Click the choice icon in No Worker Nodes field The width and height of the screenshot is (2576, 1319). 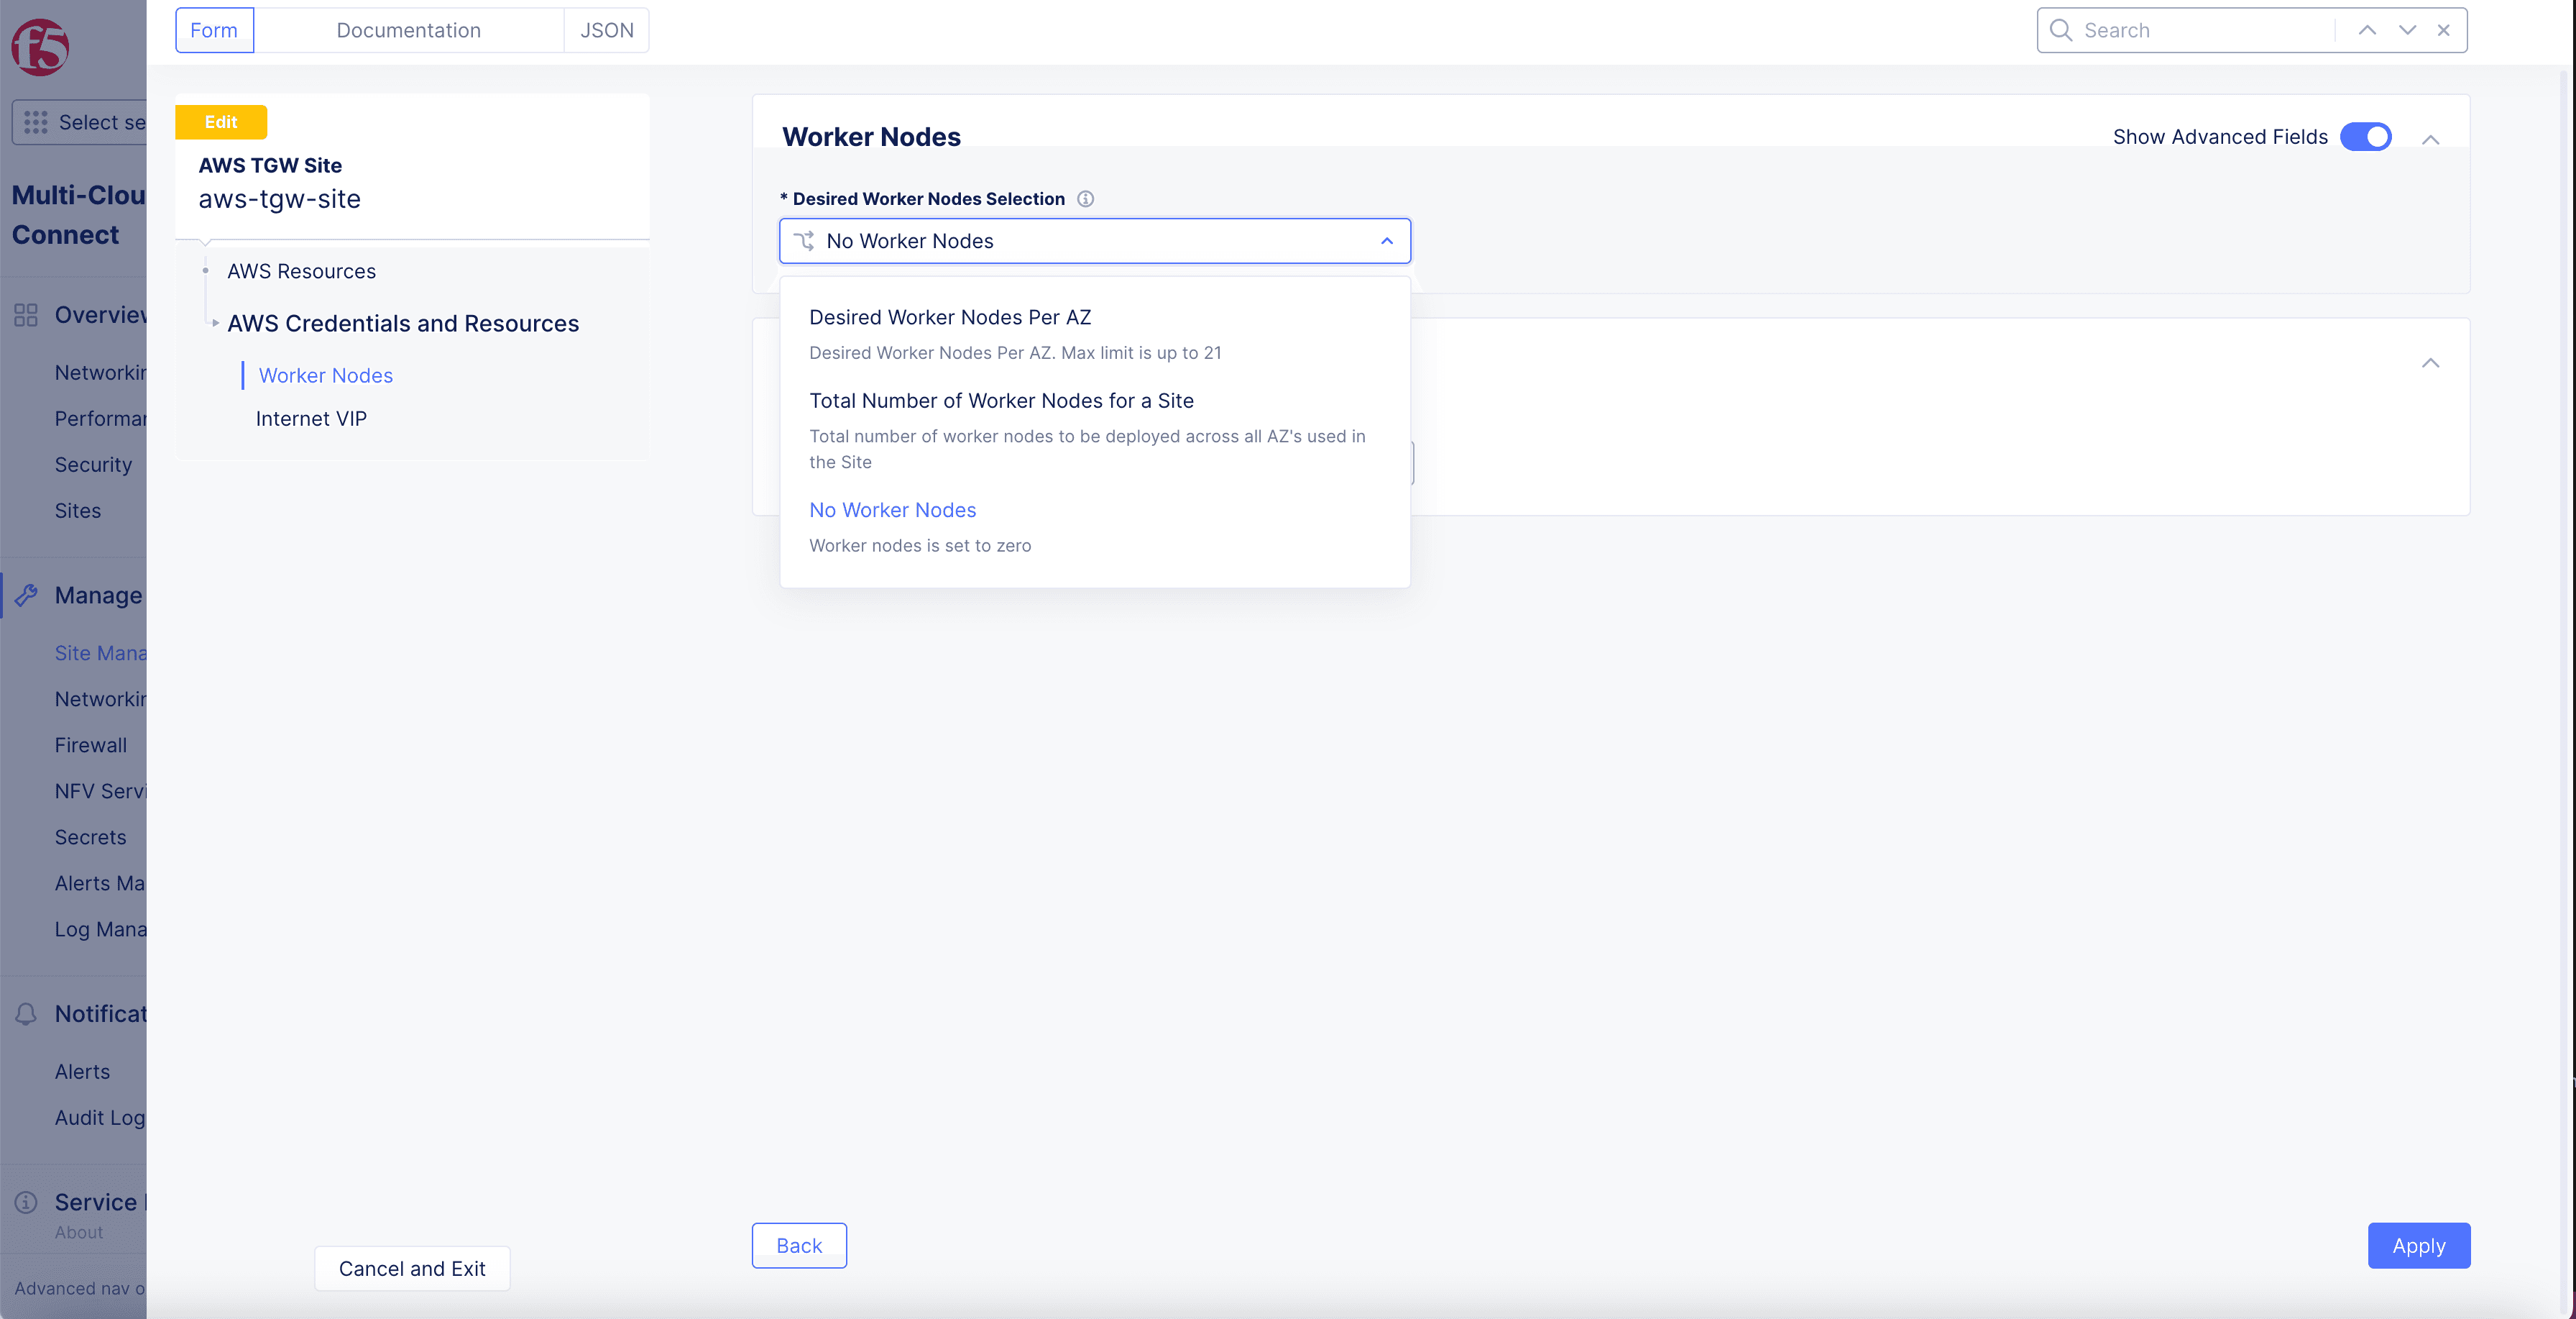coord(804,241)
